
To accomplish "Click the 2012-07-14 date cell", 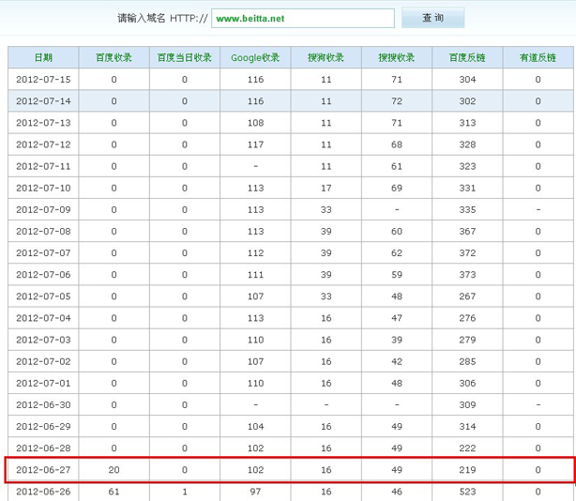I will [x=43, y=101].
